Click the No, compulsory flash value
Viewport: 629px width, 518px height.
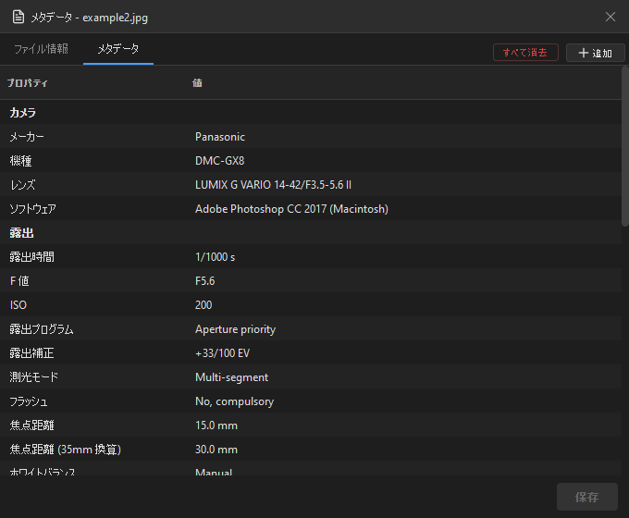coord(234,402)
